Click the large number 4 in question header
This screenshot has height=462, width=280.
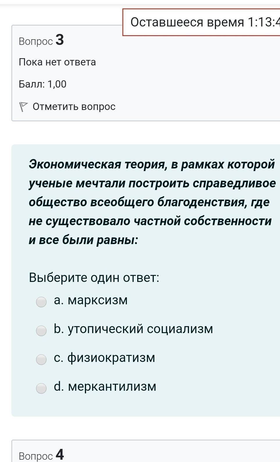(59, 454)
